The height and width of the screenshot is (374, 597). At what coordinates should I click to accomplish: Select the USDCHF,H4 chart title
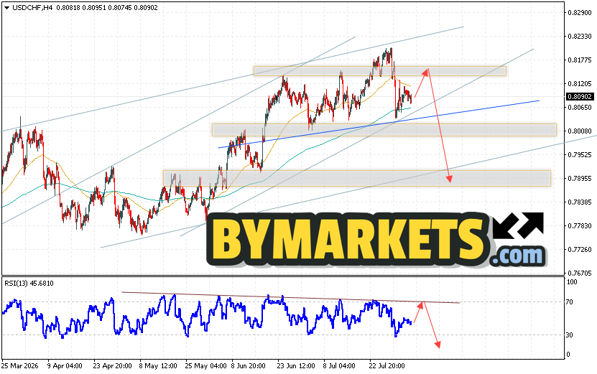click(32, 8)
